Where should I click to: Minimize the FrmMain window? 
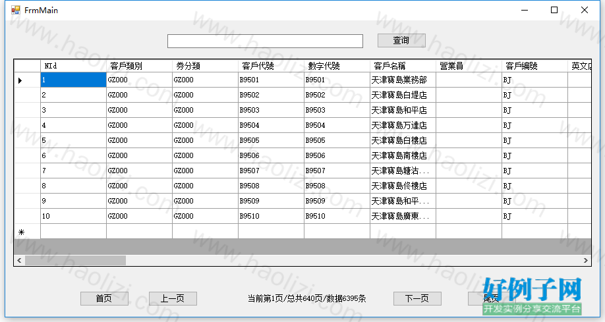coord(525,10)
